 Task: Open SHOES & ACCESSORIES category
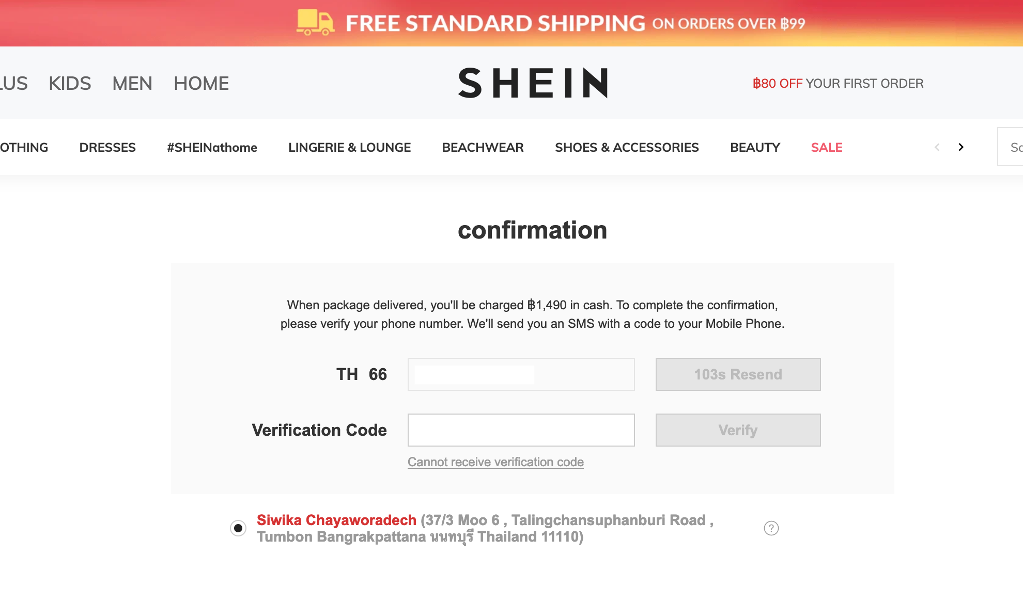point(627,147)
